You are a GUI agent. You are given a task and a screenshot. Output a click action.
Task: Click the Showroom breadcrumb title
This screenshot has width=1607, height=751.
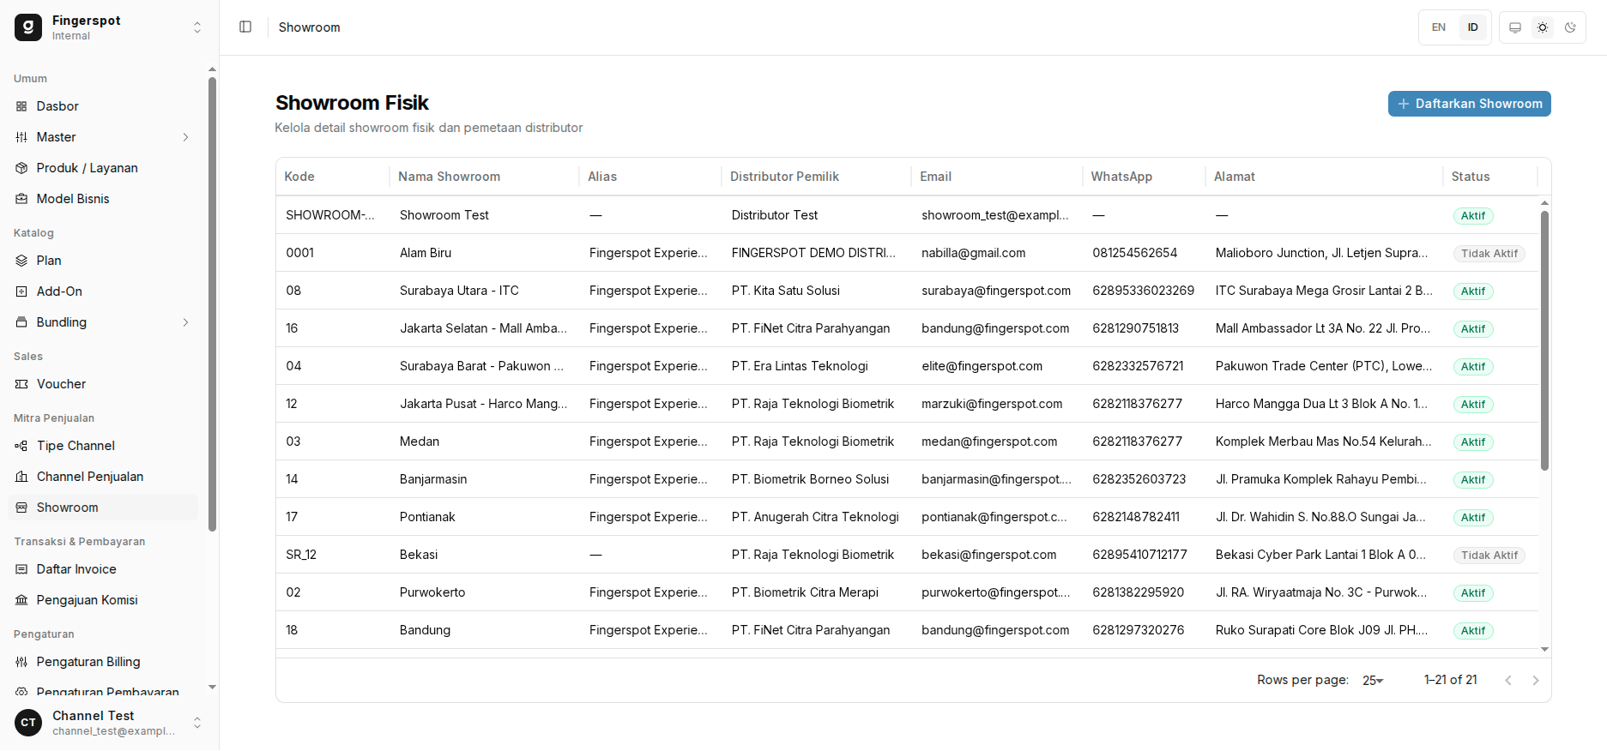coord(309,27)
